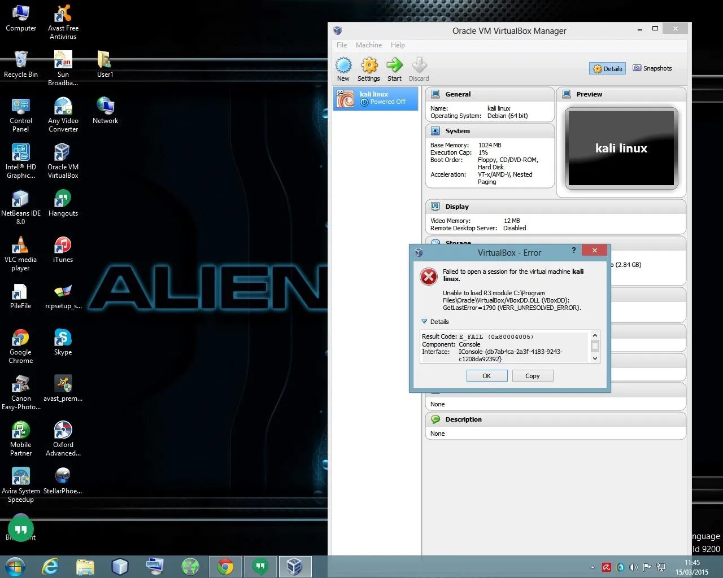Click the Display section header
The width and height of the screenshot is (723, 578).
coord(556,207)
